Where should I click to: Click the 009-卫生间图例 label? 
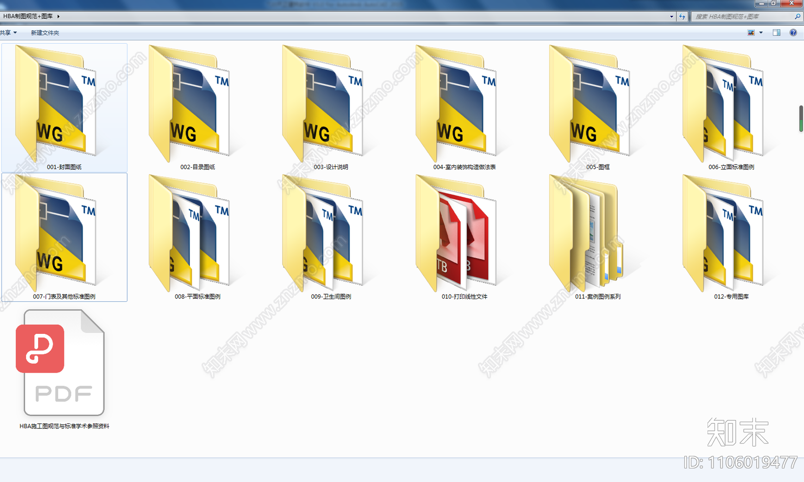[331, 297]
